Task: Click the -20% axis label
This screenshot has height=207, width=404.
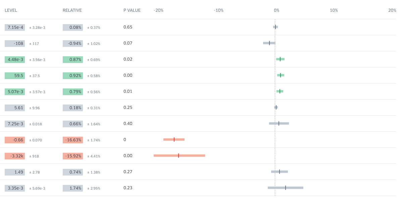Action: tap(158, 10)
